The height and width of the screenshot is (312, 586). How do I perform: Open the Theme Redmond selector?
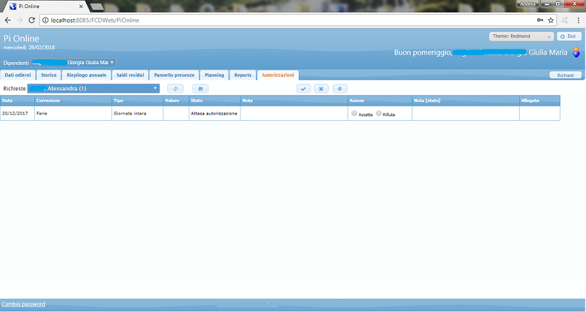click(x=521, y=36)
